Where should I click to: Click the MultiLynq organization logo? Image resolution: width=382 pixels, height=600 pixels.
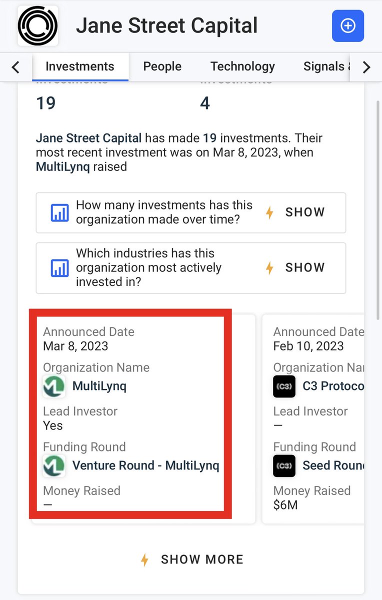pyautogui.click(x=54, y=386)
